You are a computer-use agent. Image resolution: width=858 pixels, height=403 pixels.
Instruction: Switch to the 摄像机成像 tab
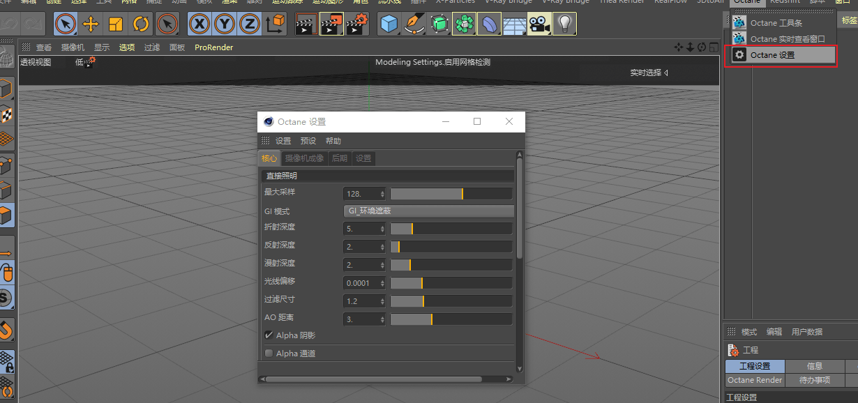tap(304, 158)
